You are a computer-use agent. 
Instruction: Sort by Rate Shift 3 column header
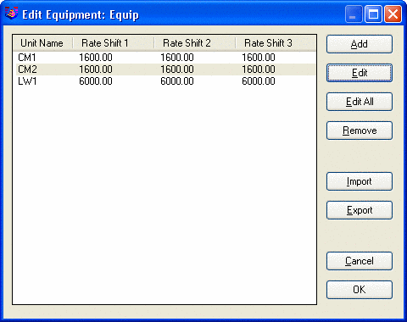point(276,43)
